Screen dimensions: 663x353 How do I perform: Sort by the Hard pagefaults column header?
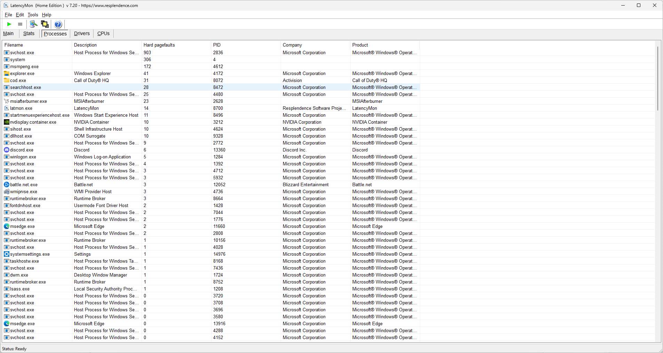click(176, 45)
